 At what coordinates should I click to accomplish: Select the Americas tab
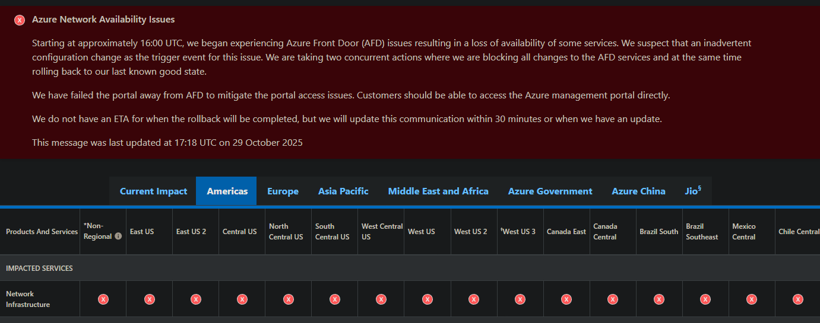point(227,191)
